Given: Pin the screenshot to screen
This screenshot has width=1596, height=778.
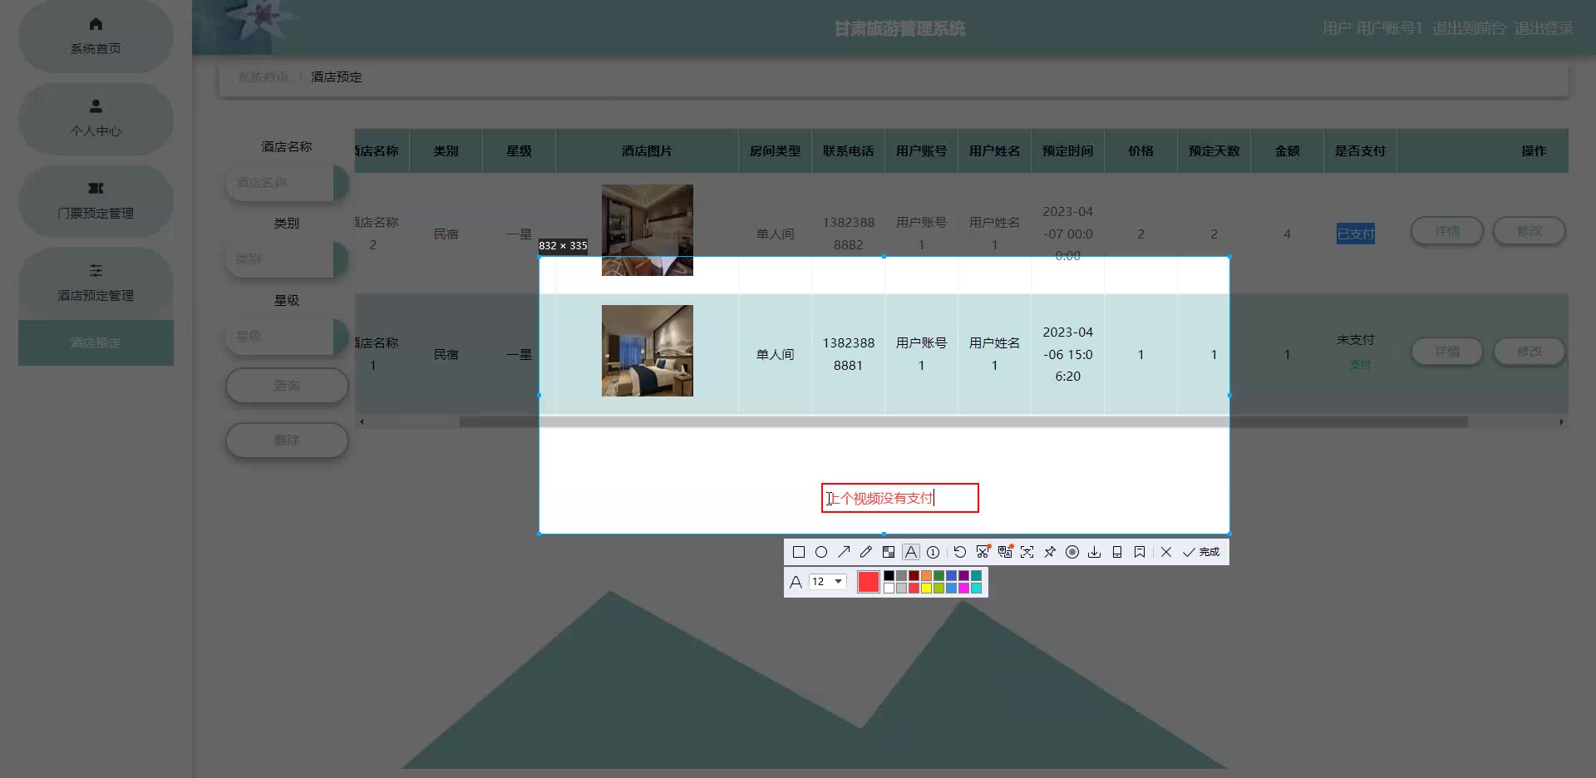Looking at the screenshot, I should [x=1050, y=552].
